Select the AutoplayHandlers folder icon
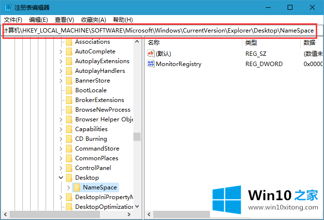 (69, 71)
